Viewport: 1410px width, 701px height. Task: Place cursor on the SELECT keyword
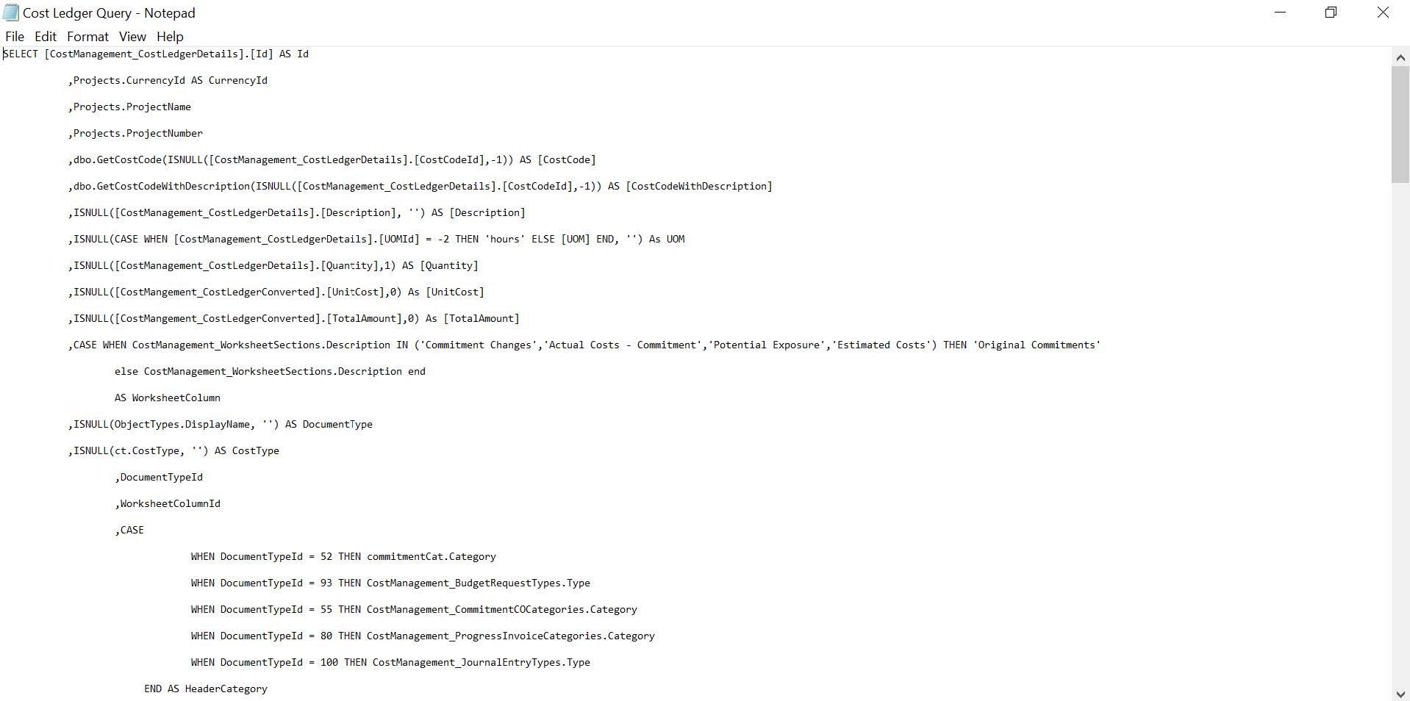(x=19, y=54)
